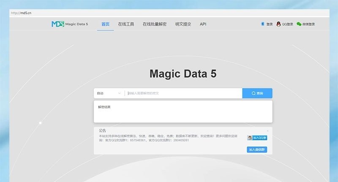Click the 查询 search button
Image resolution: width=338 pixels, height=182 pixels.
[x=257, y=93]
